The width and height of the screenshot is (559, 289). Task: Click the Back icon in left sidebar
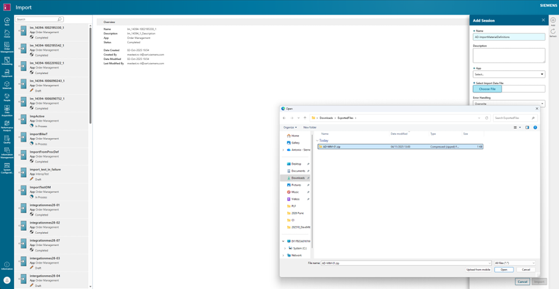(7, 21)
